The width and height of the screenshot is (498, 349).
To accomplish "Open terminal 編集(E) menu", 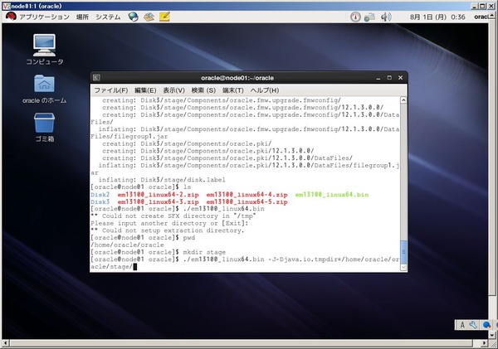I will coord(145,90).
